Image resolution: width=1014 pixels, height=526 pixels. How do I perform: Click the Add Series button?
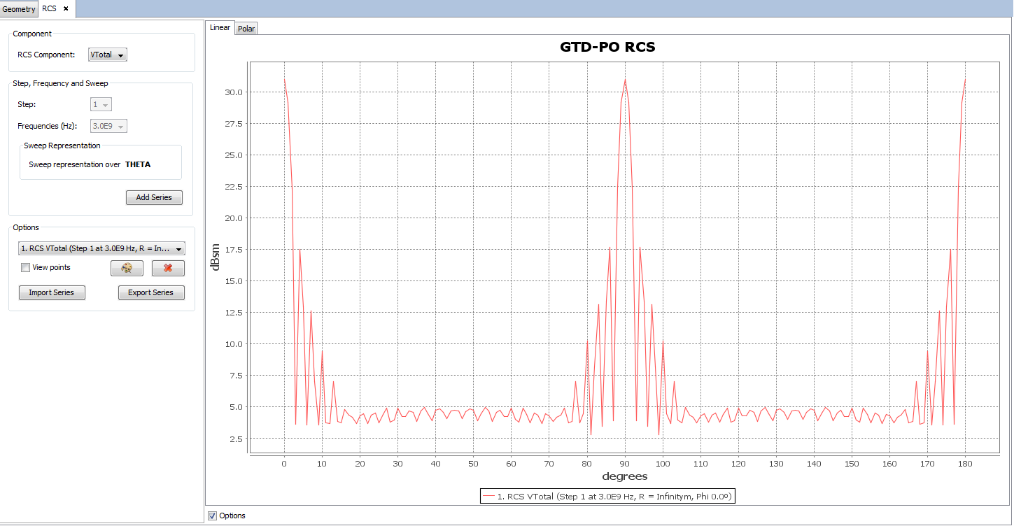pyautogui.click(x=154, y=197)
